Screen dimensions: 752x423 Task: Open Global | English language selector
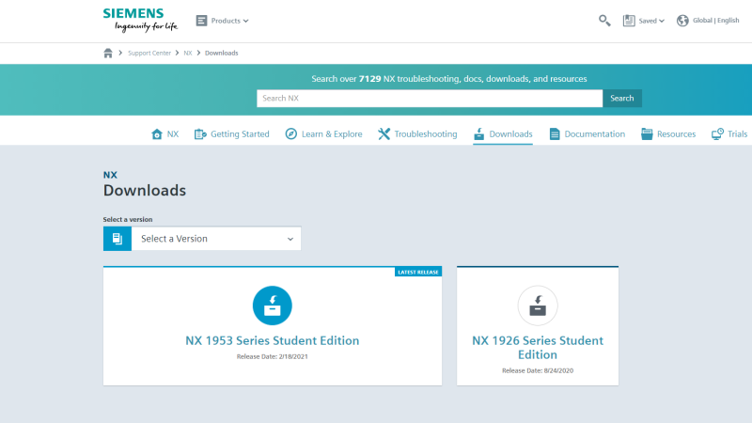tap(715, 20)
